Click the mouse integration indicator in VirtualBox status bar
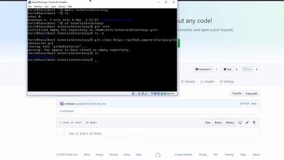Image resolution: width=284 pixels, height=160 pixels. [162, 93]
